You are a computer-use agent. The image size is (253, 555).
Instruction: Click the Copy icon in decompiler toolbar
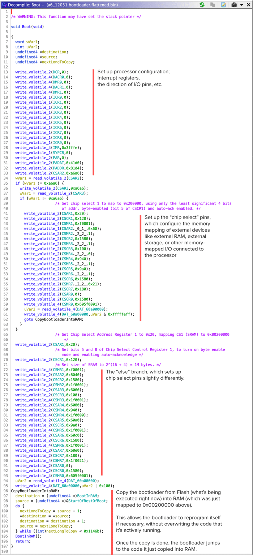coord(213,5)
